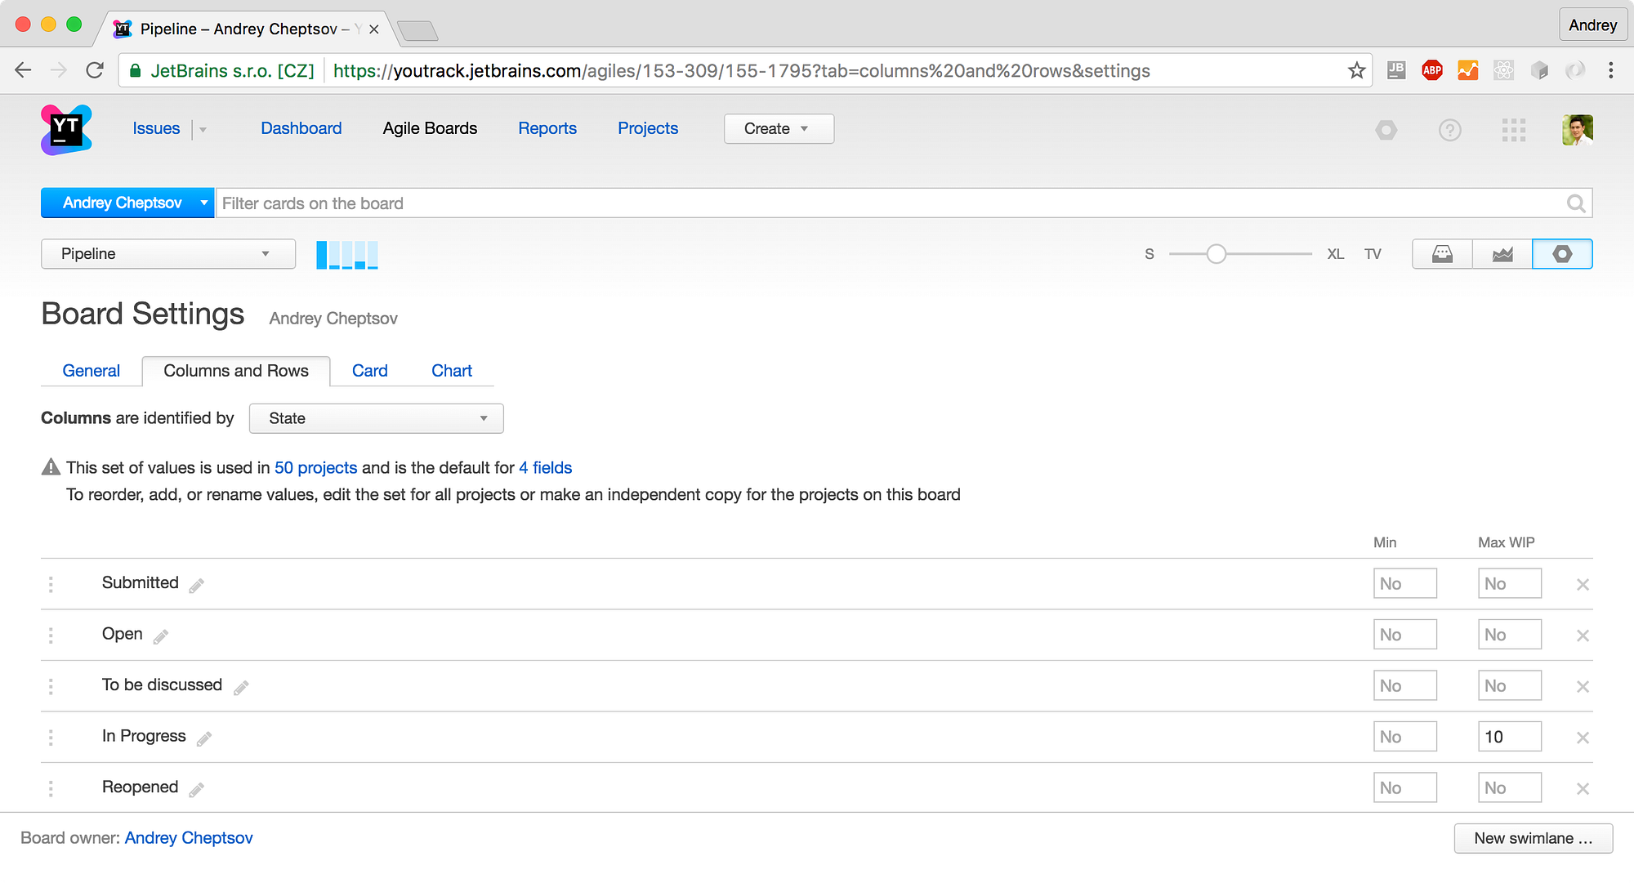
Task: Edit the In Progress column name
Action: pyautogui.click(x=204, y=738)
